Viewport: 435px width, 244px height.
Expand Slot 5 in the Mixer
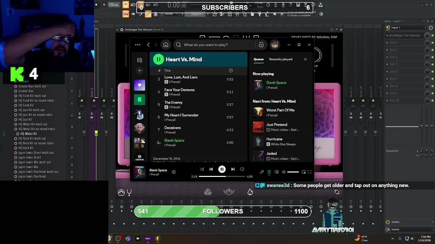[x=387, y=64]
